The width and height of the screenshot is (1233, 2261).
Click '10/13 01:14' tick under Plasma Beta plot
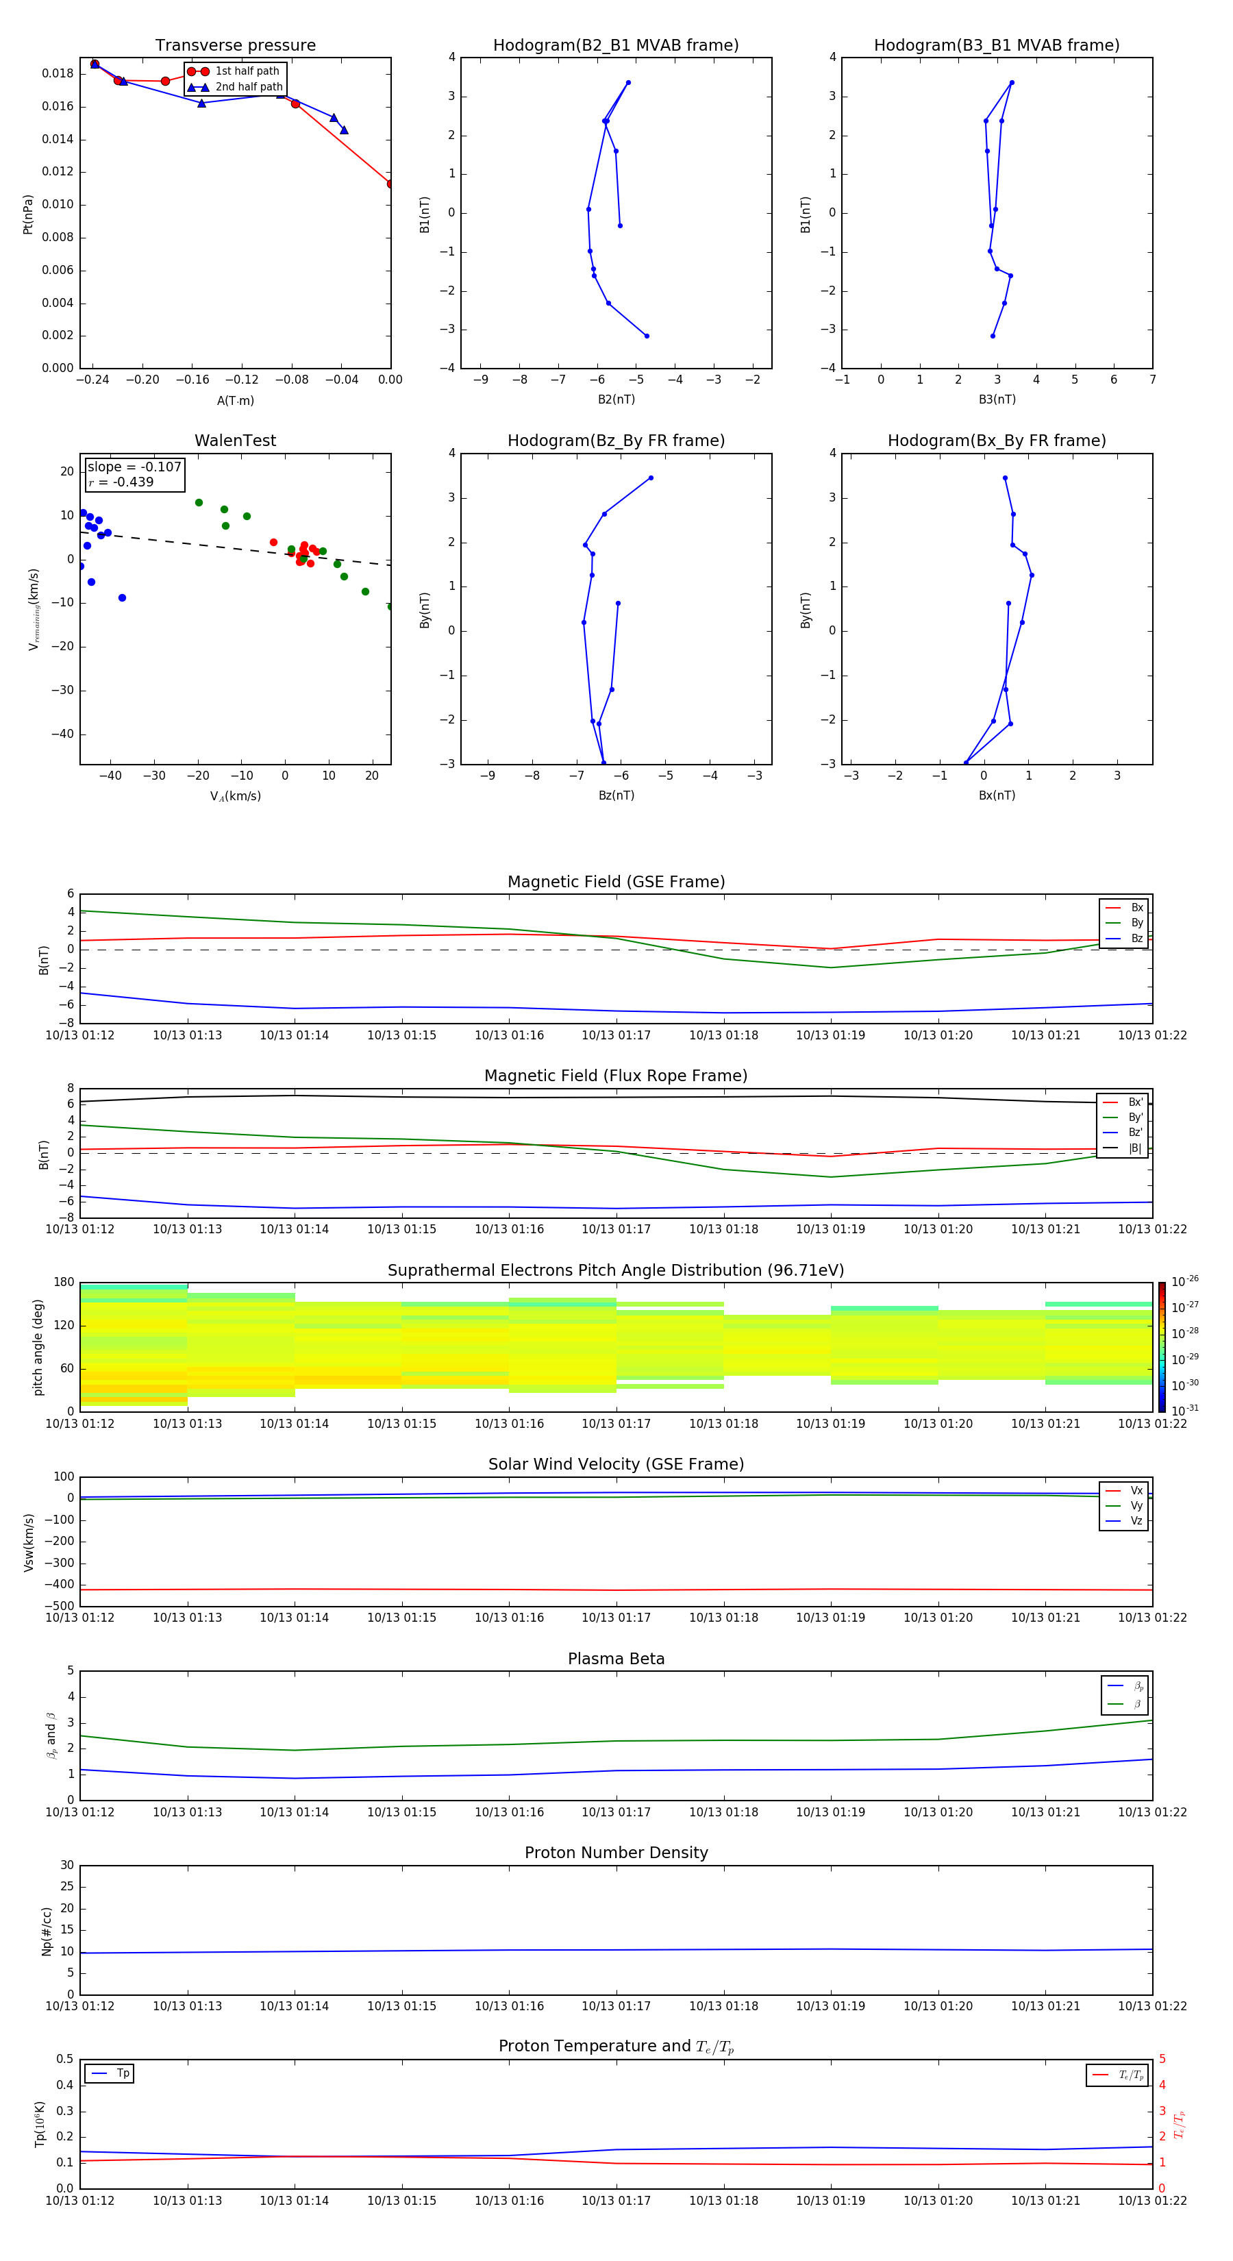(x=294, y=1812)
